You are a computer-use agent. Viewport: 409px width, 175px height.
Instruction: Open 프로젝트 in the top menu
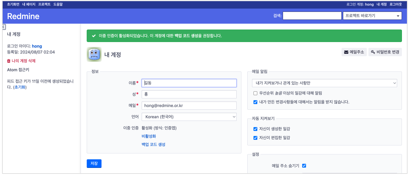click(x=44, y=4)
